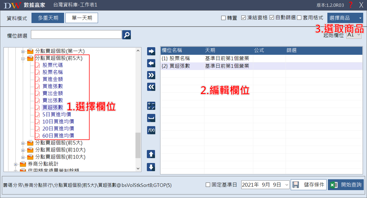
Task: Check the 固定基準日 checkbox
Action: (x=208, y=185)
